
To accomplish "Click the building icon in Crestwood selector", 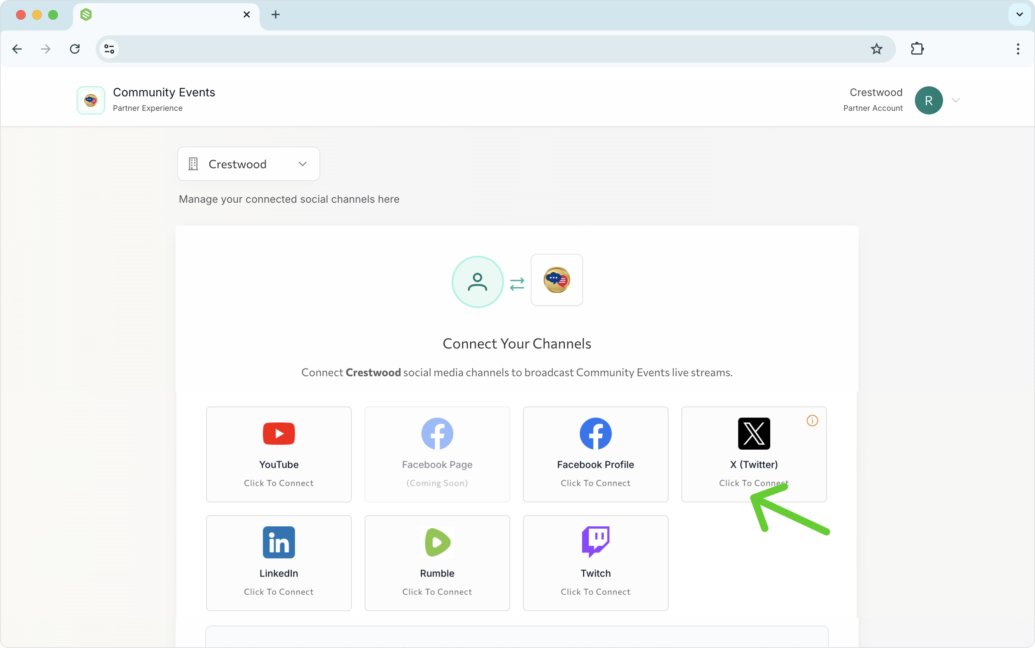I will pyautogui.click(x=193, y=164).
